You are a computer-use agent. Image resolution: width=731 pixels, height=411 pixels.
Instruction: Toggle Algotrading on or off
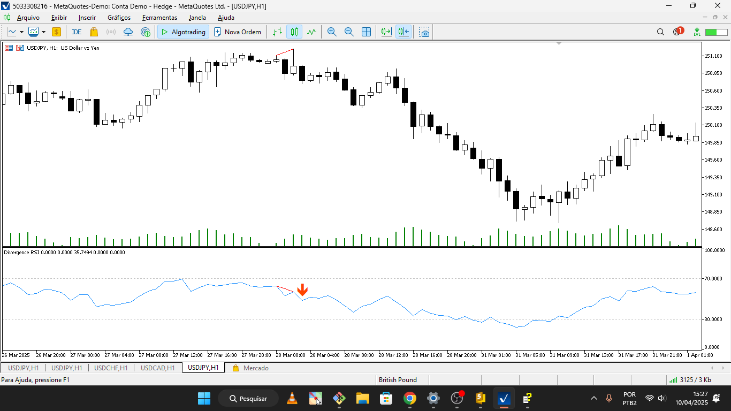click(x=183, y=32)
